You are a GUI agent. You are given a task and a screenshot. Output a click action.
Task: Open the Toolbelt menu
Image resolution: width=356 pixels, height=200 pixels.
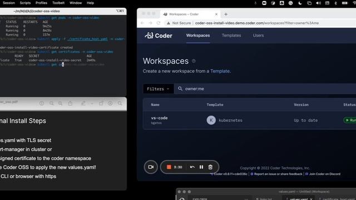tap(58, 3)
